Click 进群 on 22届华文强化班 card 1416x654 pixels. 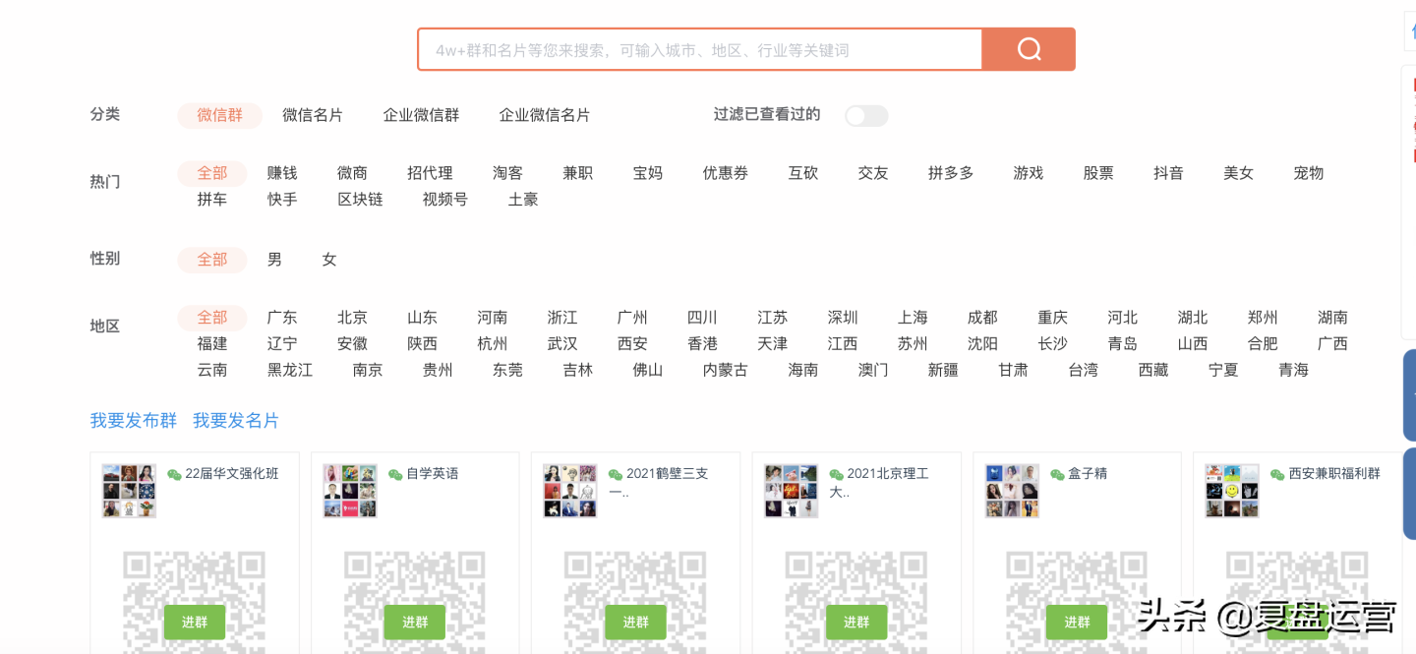195,623
